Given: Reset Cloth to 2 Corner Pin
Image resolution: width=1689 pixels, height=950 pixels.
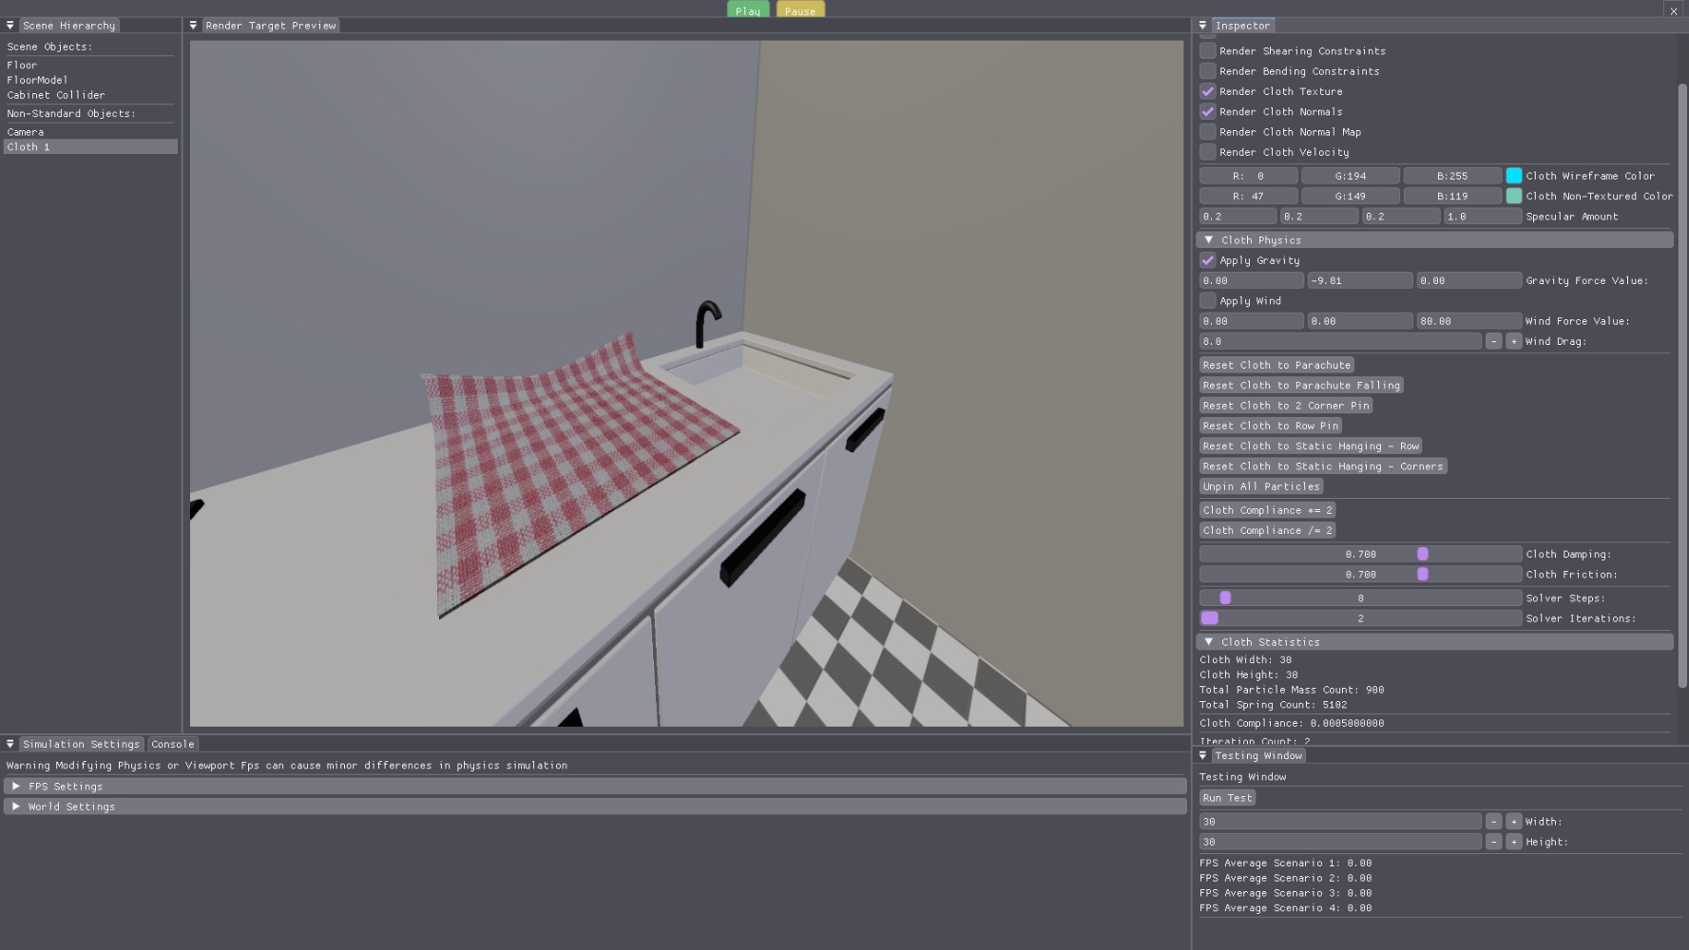Looking at the screenshot, I should coord(1286,406).
